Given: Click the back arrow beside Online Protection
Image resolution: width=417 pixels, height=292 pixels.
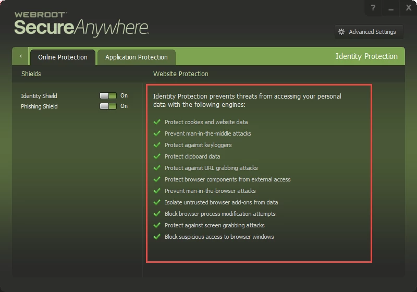Looking at the screenshot, I should coord(20,56).
